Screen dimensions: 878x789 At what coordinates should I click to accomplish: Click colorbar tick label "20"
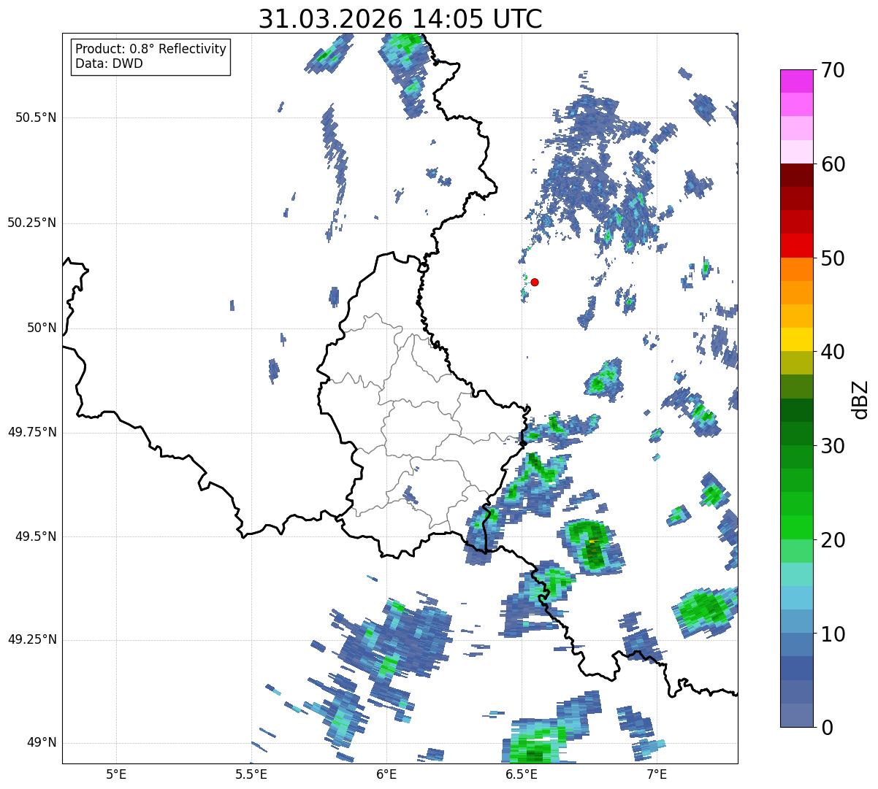(833, 540)
